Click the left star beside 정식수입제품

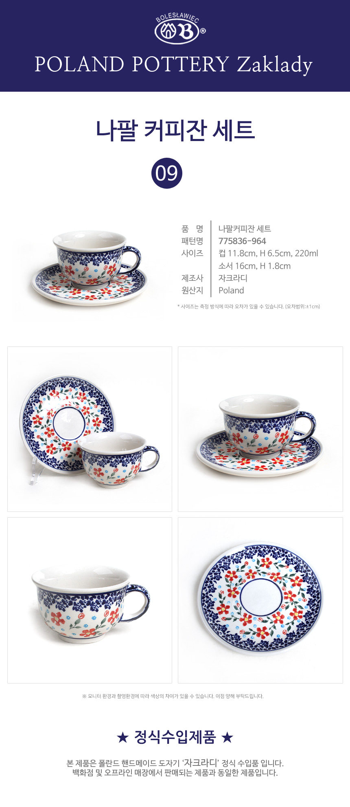click(122, 737)
